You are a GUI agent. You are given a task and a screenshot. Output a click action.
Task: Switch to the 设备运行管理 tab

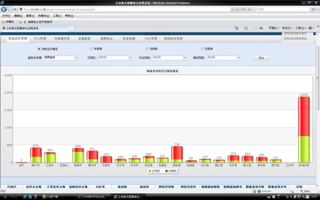[x=17, y=38]
